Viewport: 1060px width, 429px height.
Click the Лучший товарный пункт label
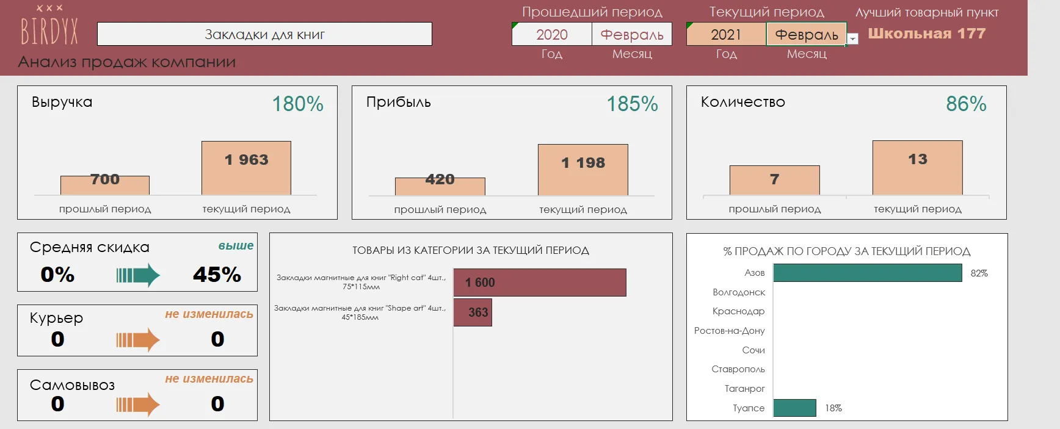click(927, 12)
